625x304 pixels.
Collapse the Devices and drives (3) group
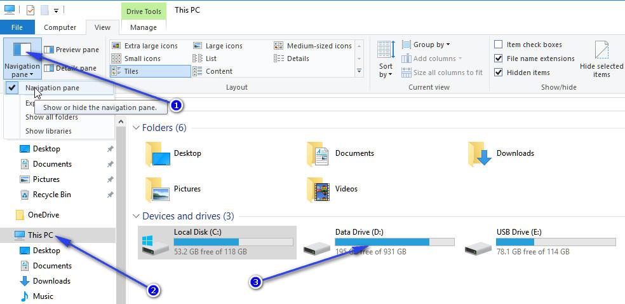pos(137,217)
